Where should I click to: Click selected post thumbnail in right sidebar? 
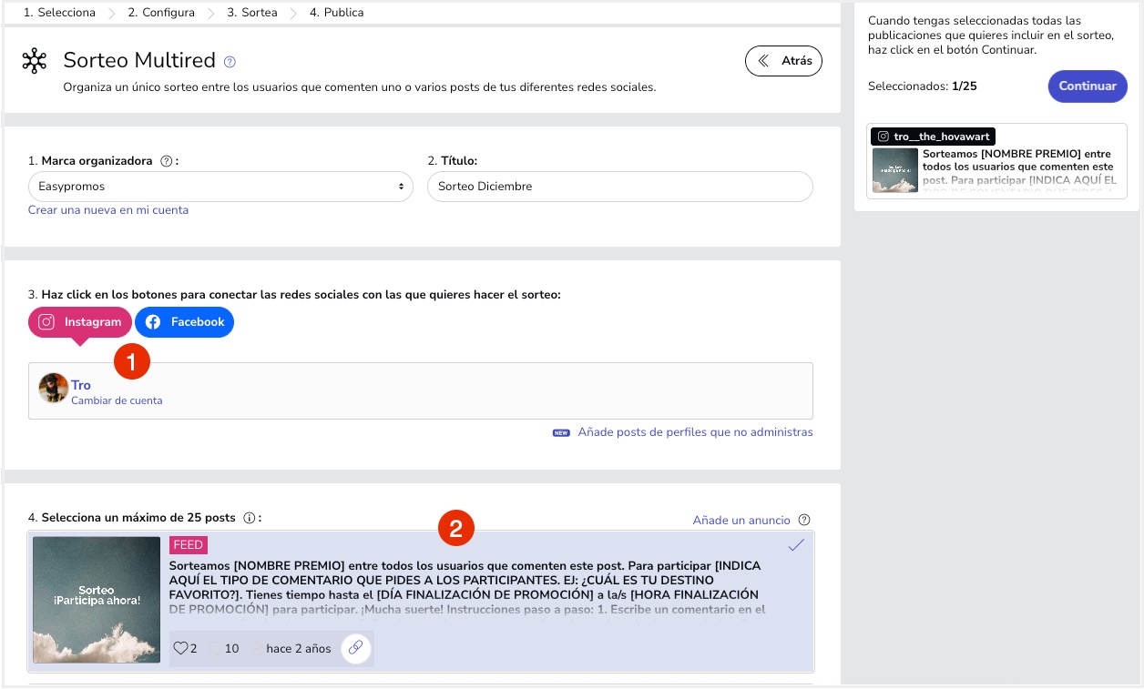pyautogui.click(x=894, y=170)
